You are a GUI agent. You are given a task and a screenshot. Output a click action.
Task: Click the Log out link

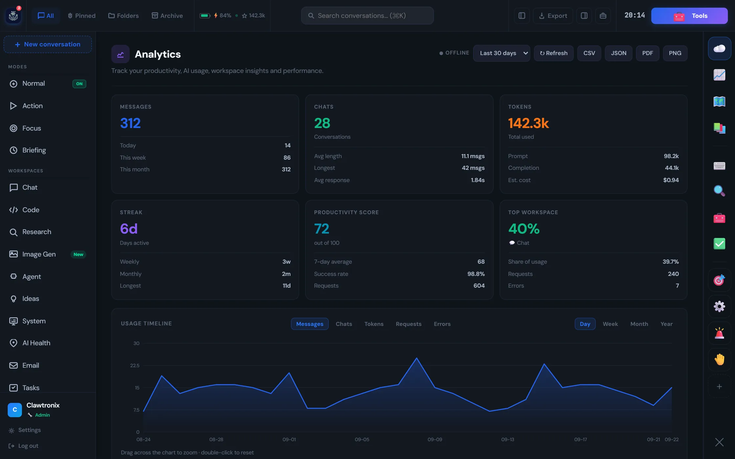(x=23, y=446)
